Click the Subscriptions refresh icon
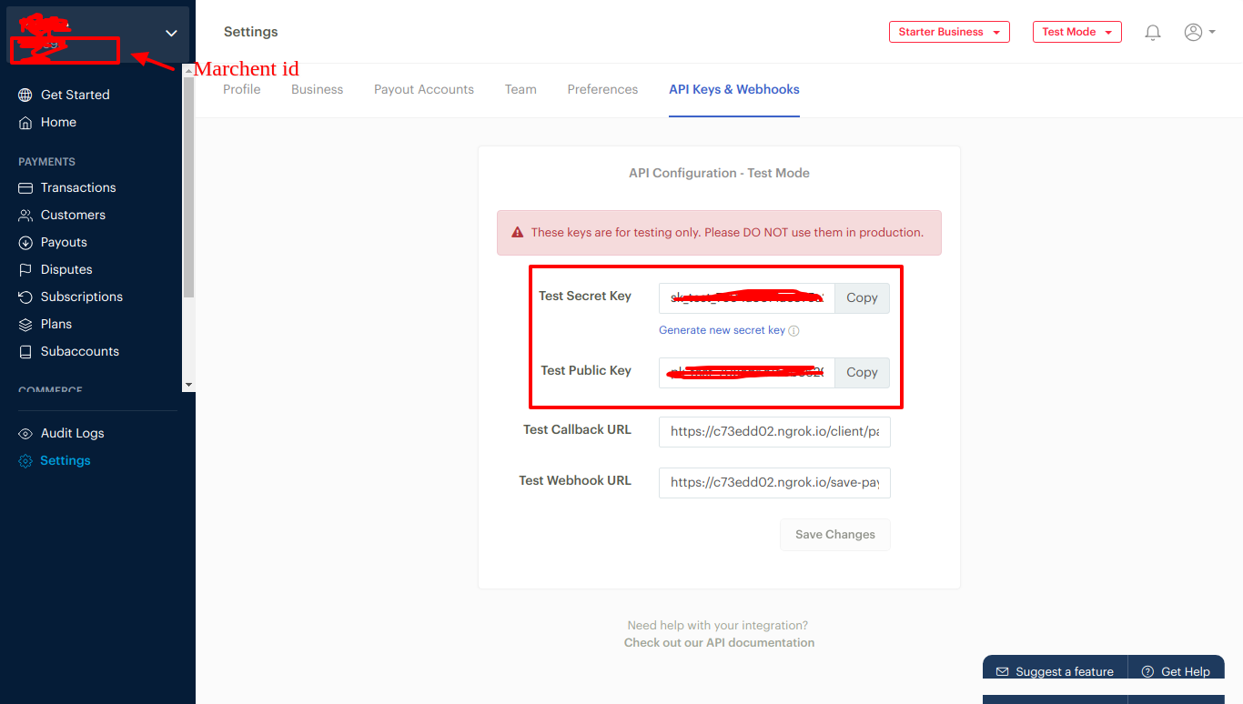Screen dimensions: 1243x704 click(x=25, y=297)
